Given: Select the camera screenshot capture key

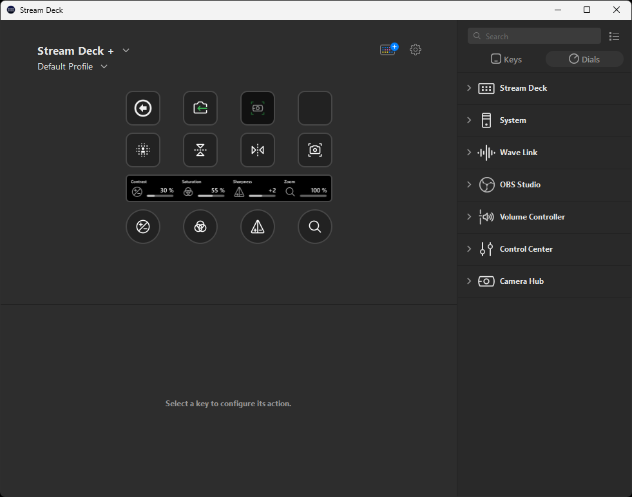Looking at the screenshot, I should click(x=315, y=150).
